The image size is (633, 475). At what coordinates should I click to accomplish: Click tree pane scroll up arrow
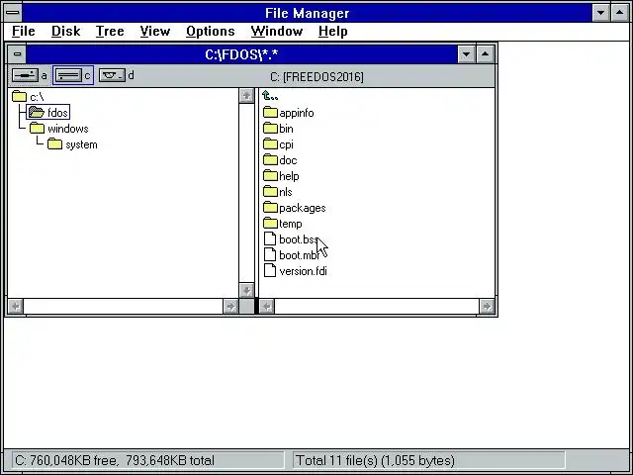246,96
